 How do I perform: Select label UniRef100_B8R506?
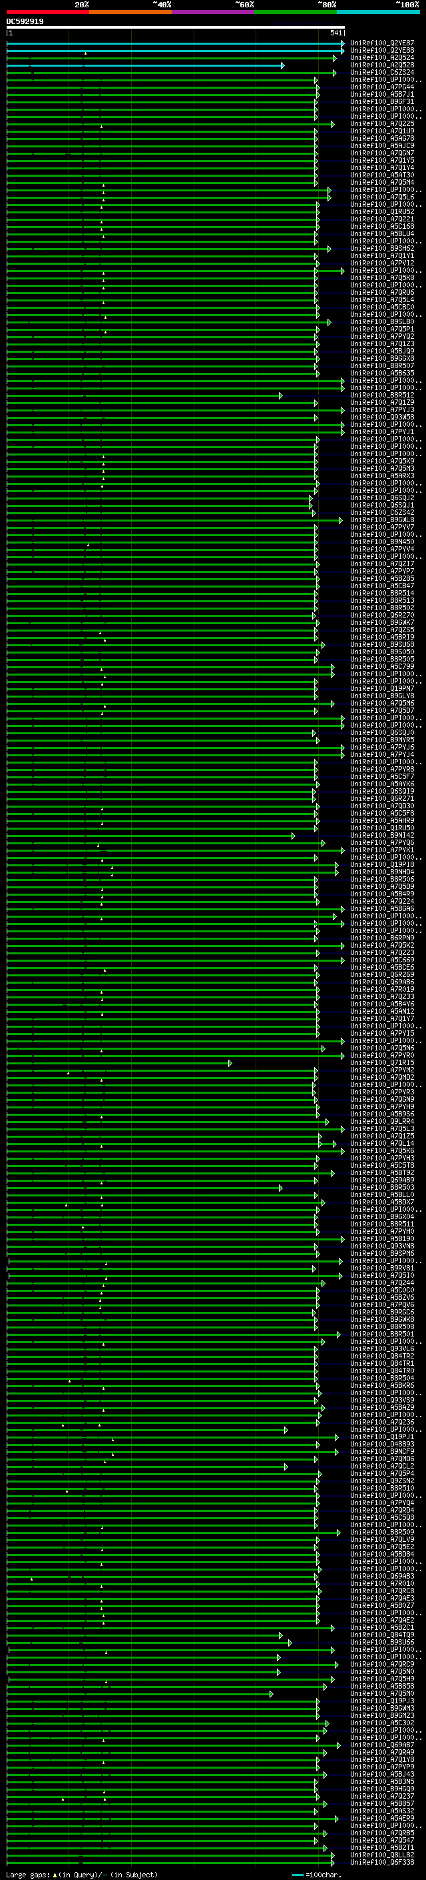(x=382, y=880)
